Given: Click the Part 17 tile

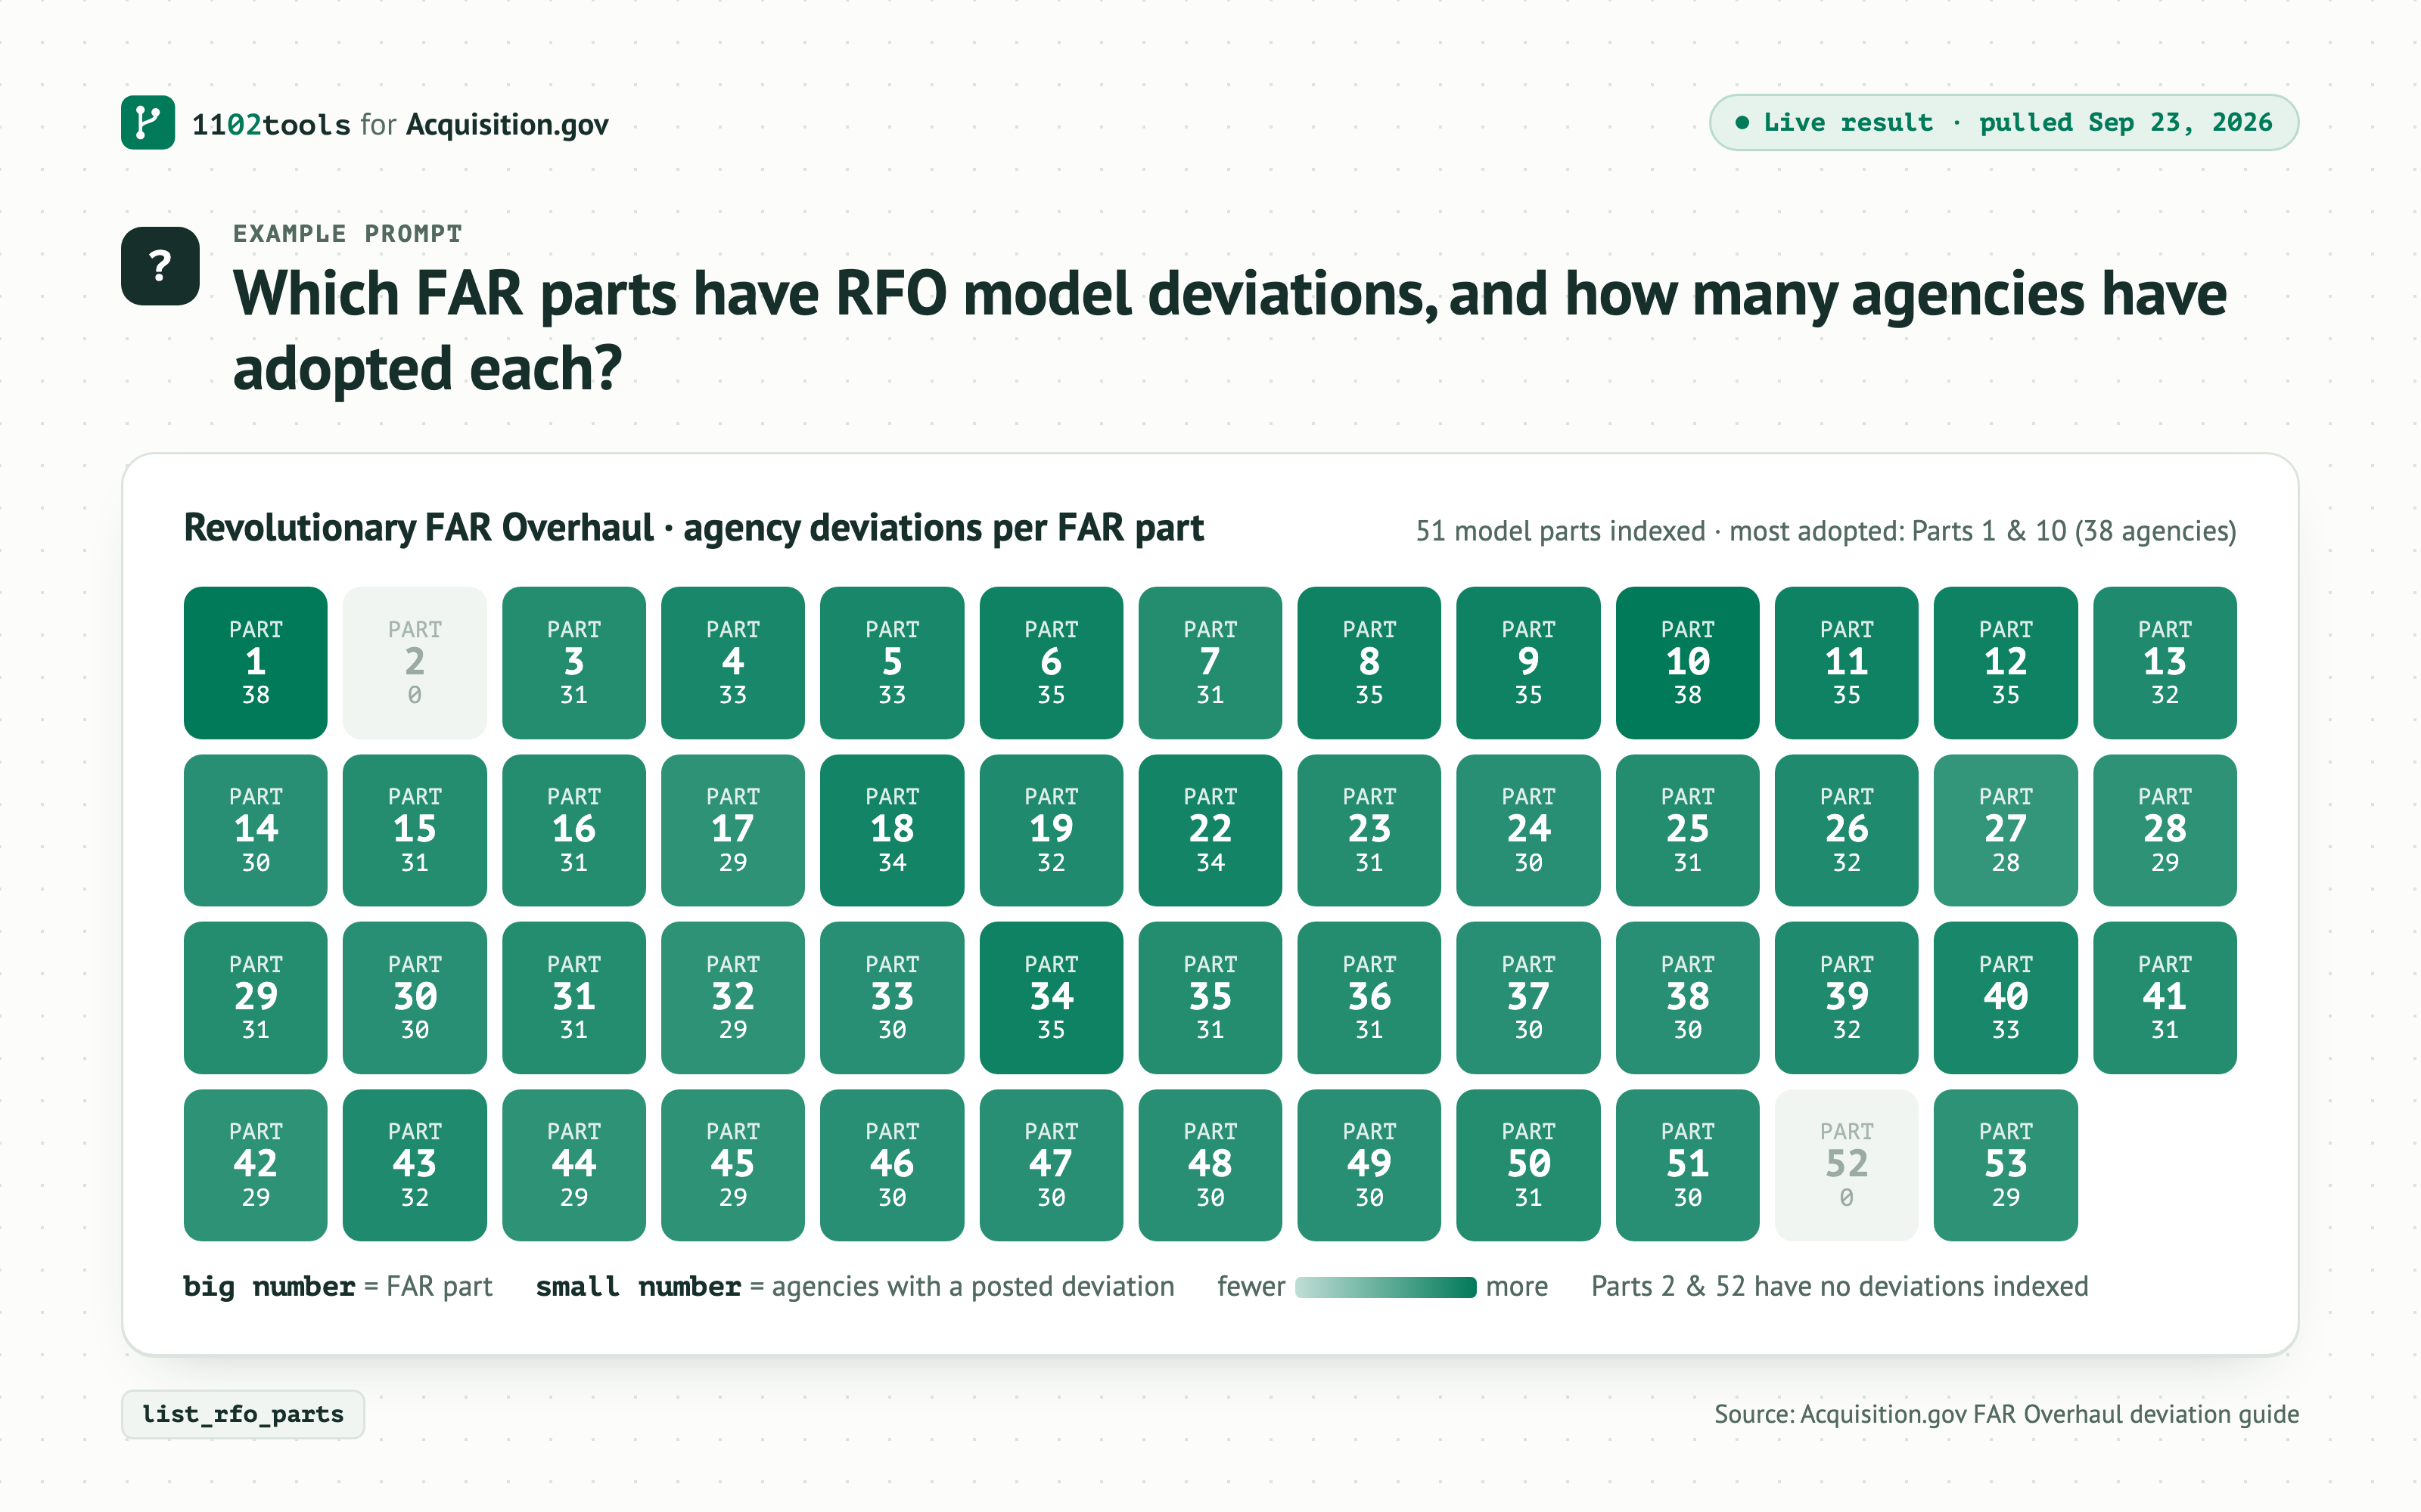Looking at the screenshot, I should 733,830.
